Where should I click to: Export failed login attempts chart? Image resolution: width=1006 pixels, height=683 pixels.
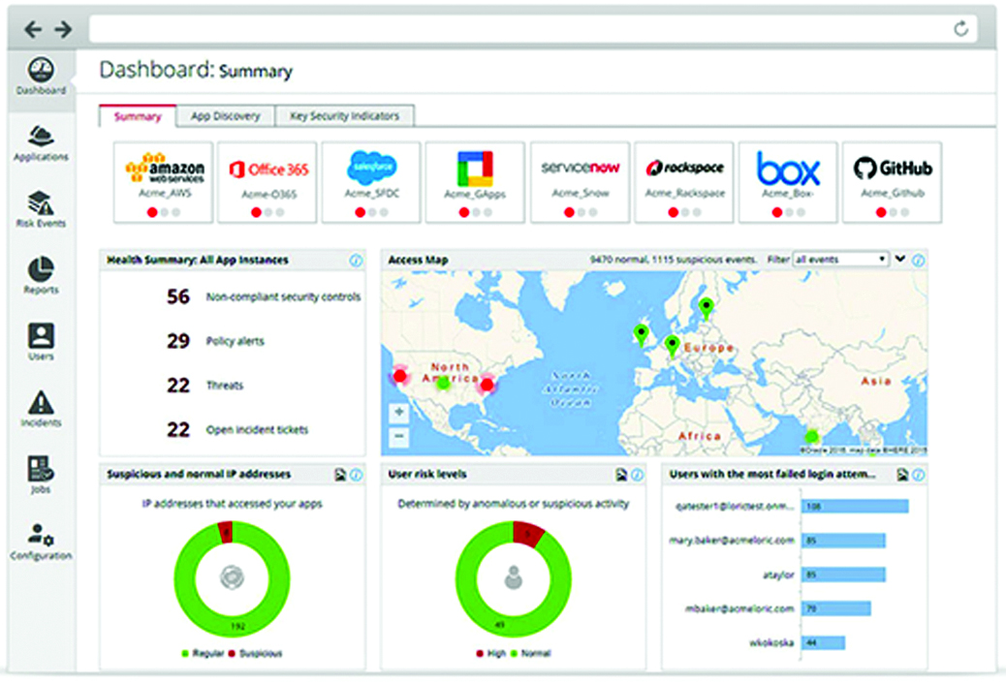tap(902, 475)
